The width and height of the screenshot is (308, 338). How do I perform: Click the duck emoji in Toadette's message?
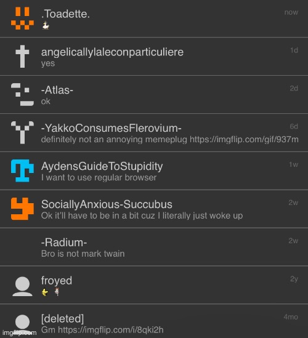[x=46, y=25]
